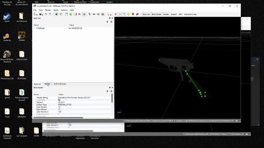Click the Block Details vertical scrollbar
This screenshot has height=148, width=264.
tap(112, 98)
